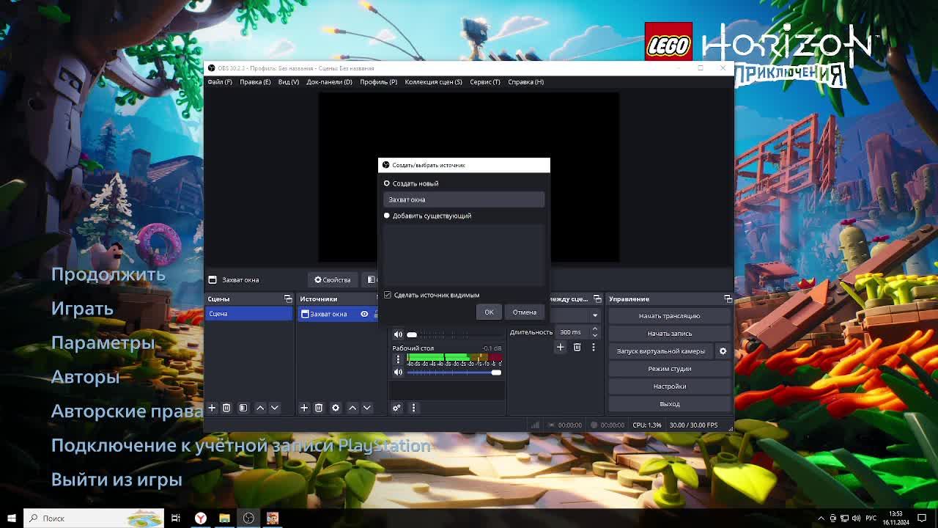Open the Файл menu in OBS

coord(219,81)
